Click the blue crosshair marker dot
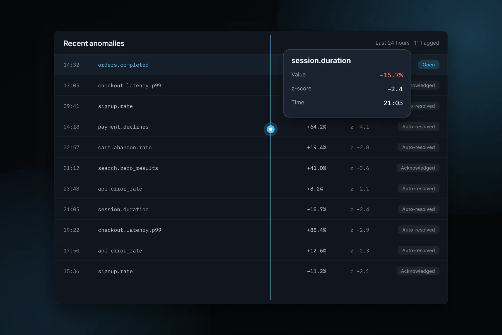Viewport: 502px width, 335px height. (271, 129)
